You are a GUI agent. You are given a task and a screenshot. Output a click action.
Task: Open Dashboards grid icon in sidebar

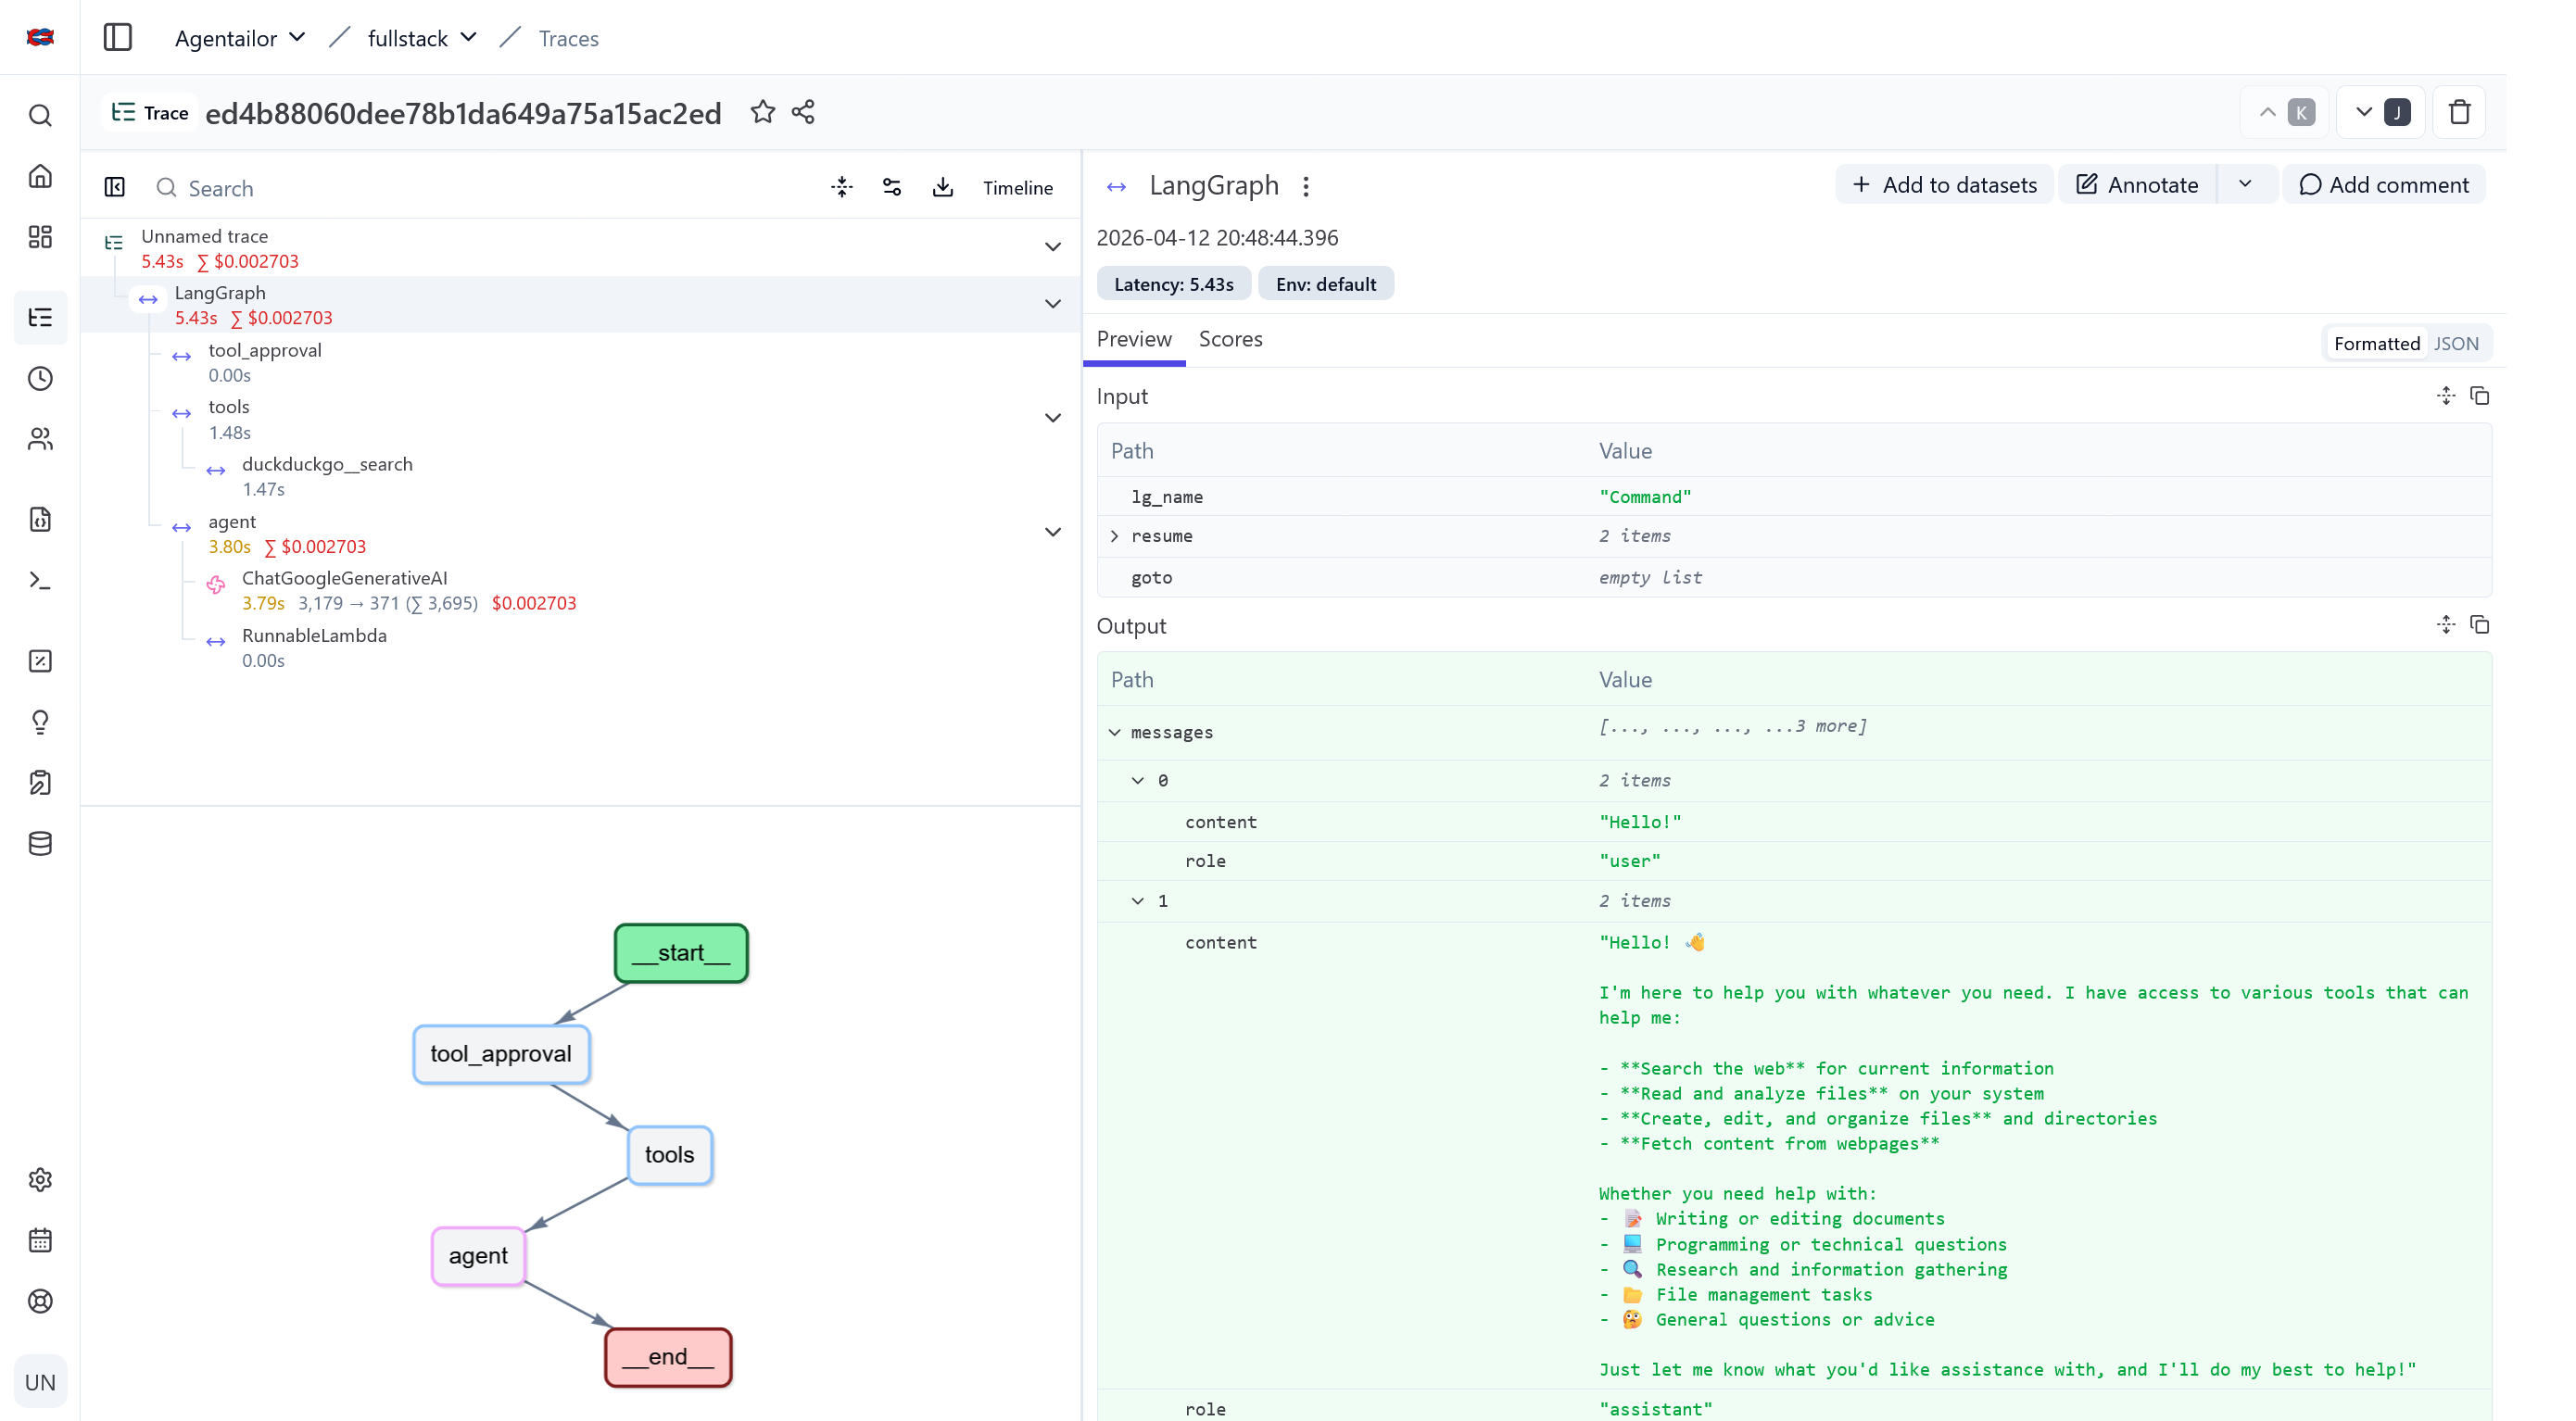click(40, 237)
